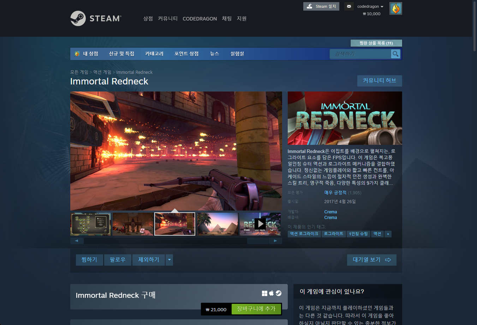Select highlighted fire corridor thumbnail

175,224
